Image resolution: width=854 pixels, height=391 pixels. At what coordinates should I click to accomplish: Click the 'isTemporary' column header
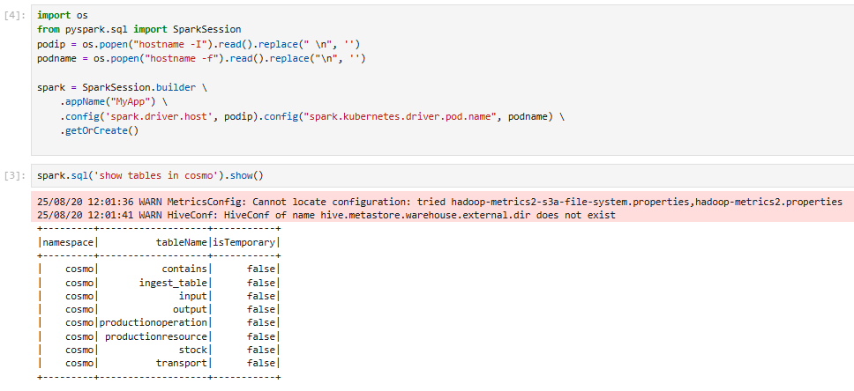pos(244,242)
